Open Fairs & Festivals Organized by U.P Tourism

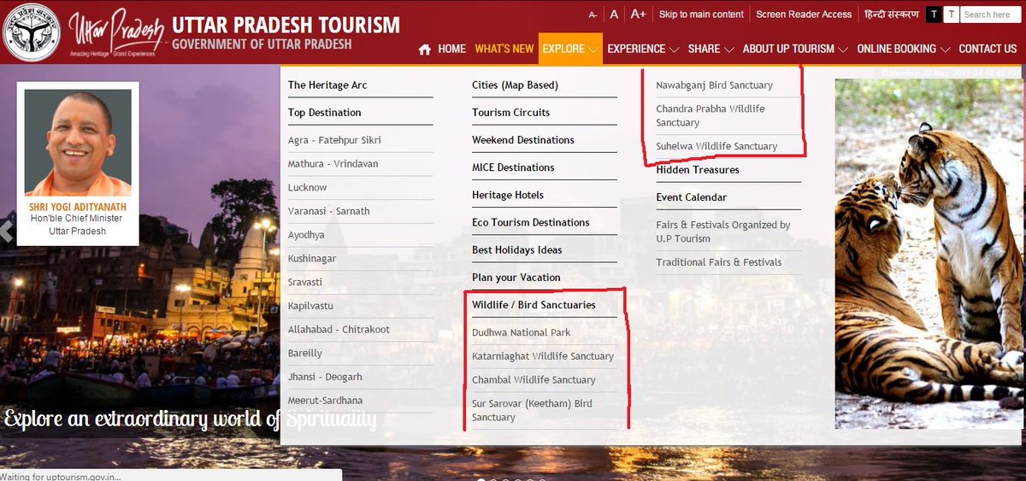[x=723, y=232]
